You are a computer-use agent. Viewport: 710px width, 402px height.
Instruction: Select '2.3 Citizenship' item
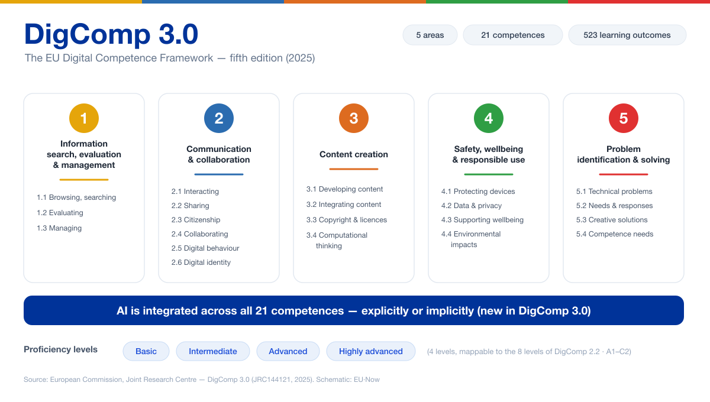pos(196,220)
